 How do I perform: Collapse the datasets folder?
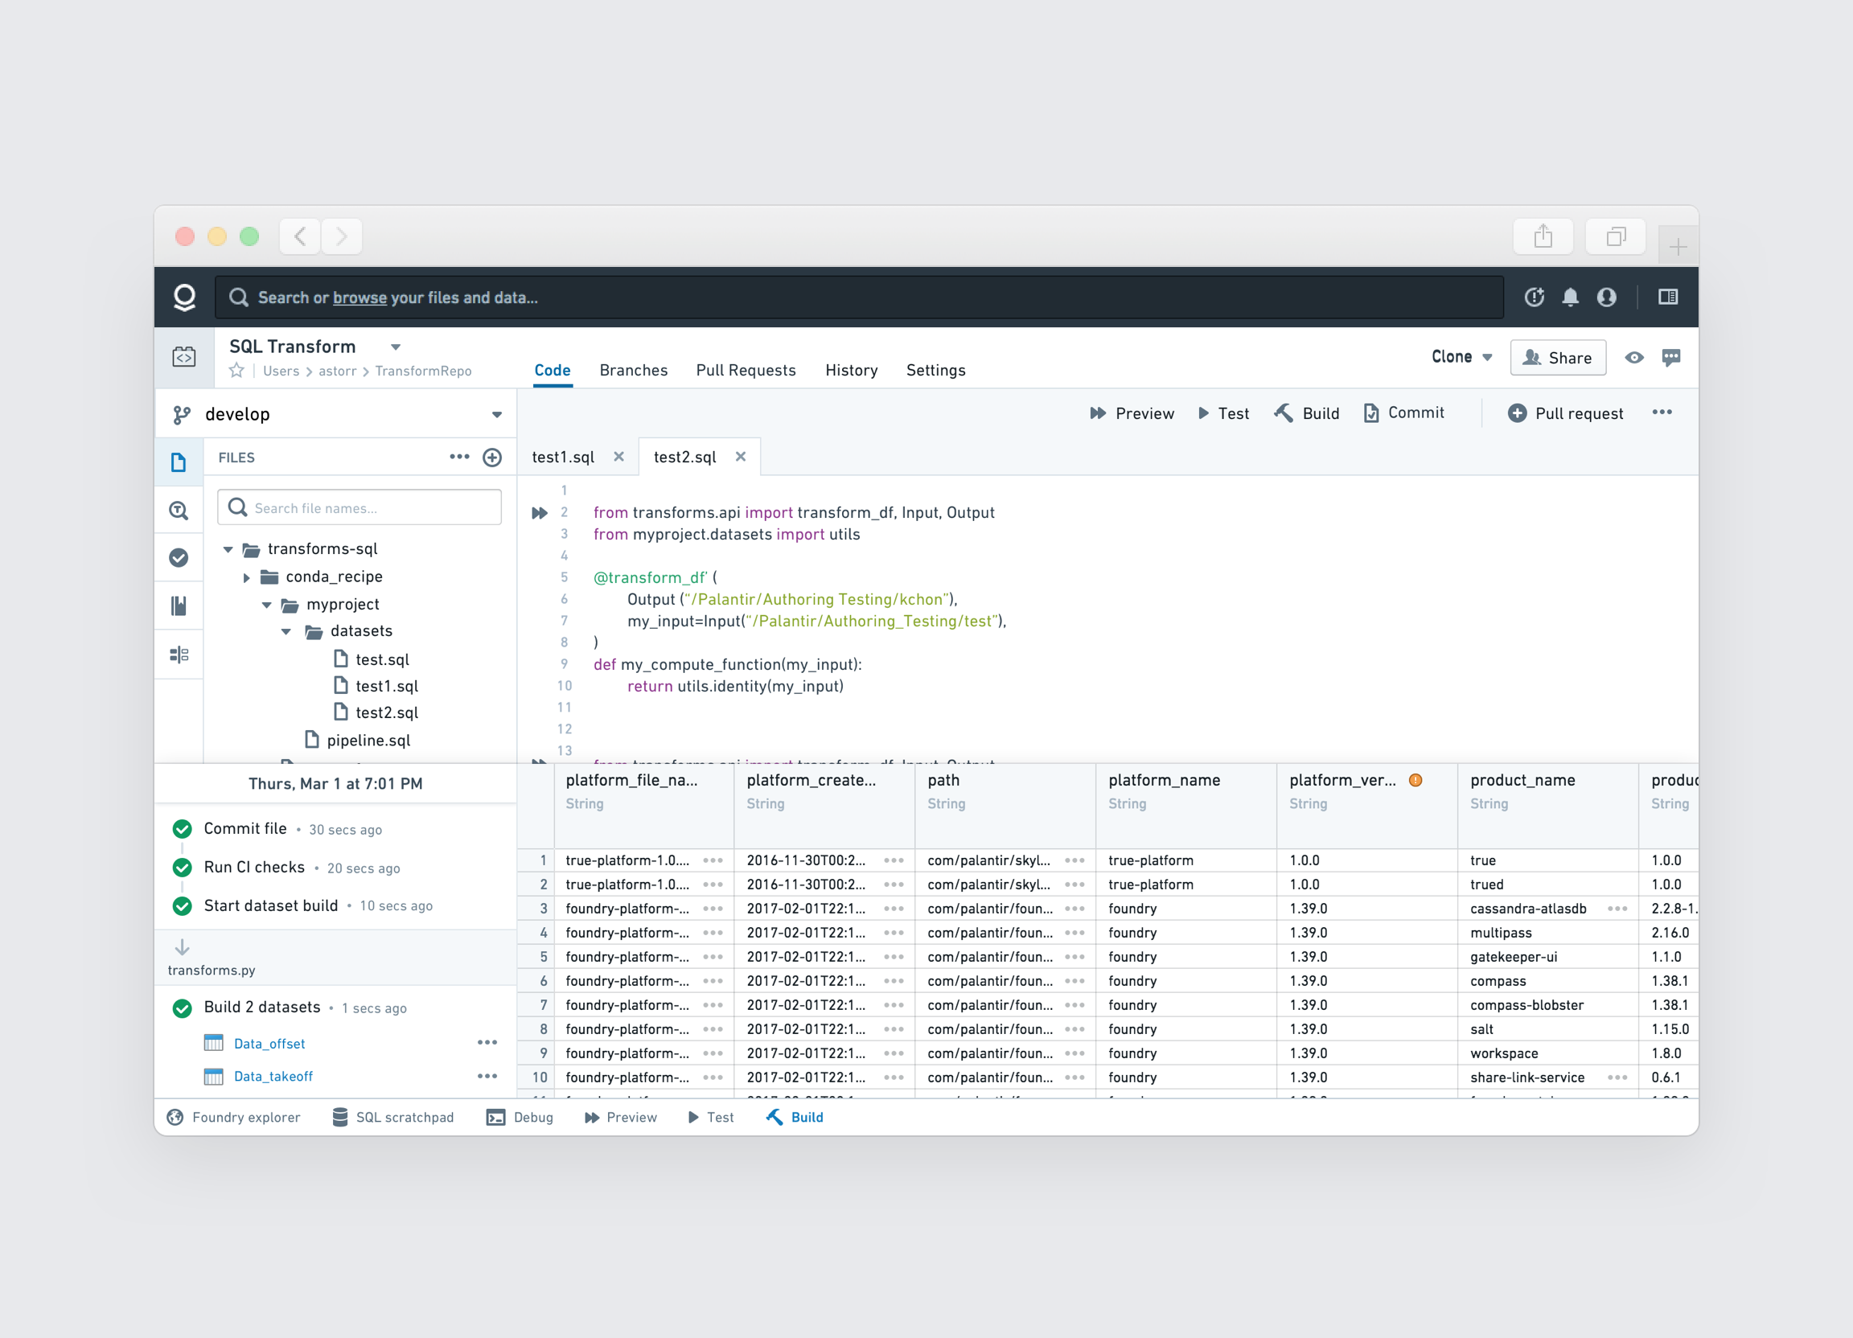coord(286,632)
